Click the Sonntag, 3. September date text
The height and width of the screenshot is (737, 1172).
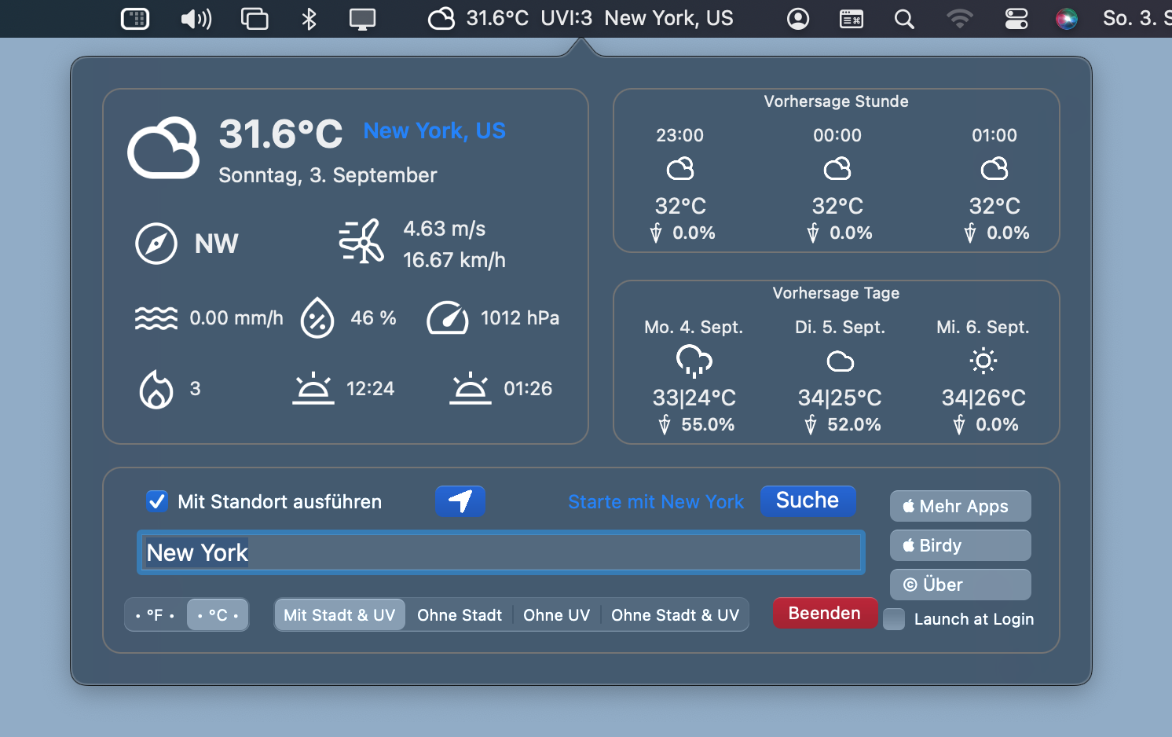pos(328,175)
